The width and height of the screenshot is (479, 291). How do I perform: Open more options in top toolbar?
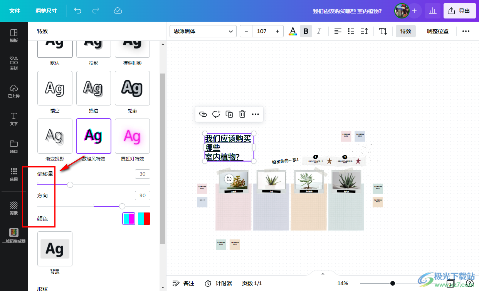pos(466,31)
